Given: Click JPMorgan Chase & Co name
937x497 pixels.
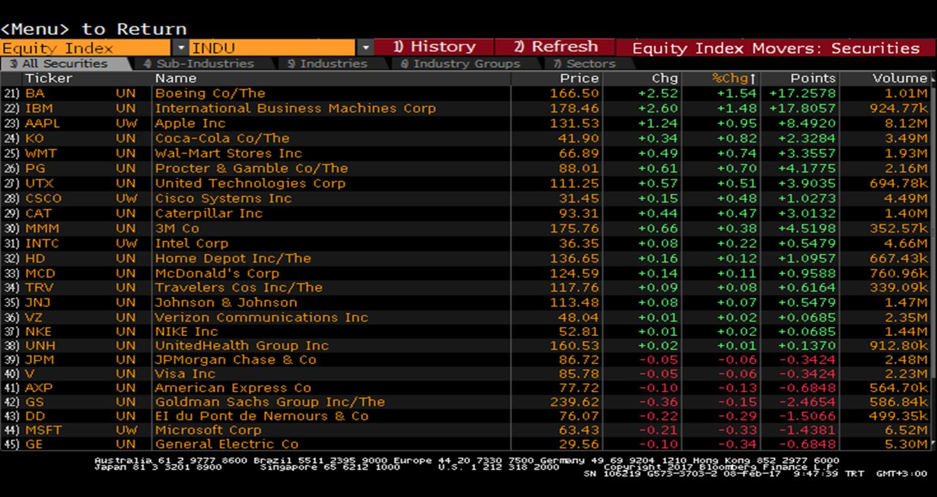Looking at the screenshot, I should [x=235, y=360].
